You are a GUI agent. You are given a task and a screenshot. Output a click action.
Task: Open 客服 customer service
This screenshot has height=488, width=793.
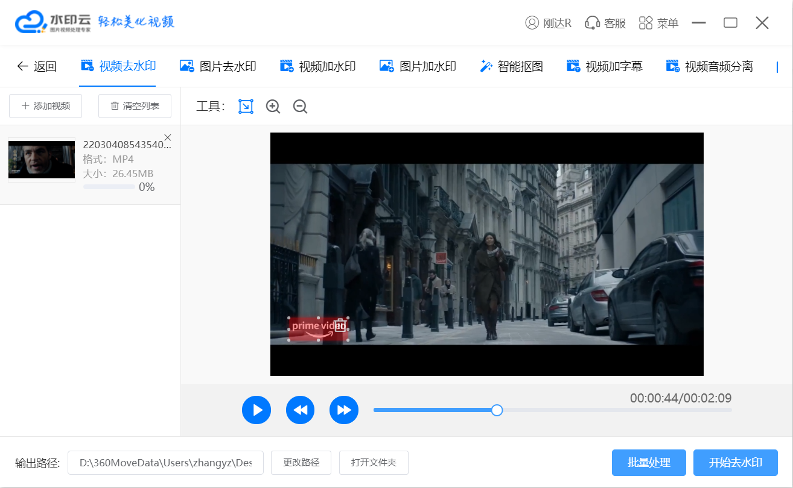tap(605, 23)
